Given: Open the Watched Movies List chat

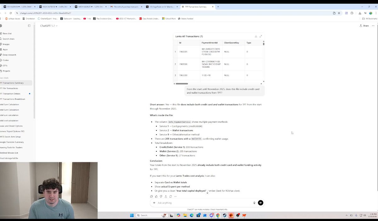Looking at the screenshot, I should pyautogui.click(x=9, y=153).
